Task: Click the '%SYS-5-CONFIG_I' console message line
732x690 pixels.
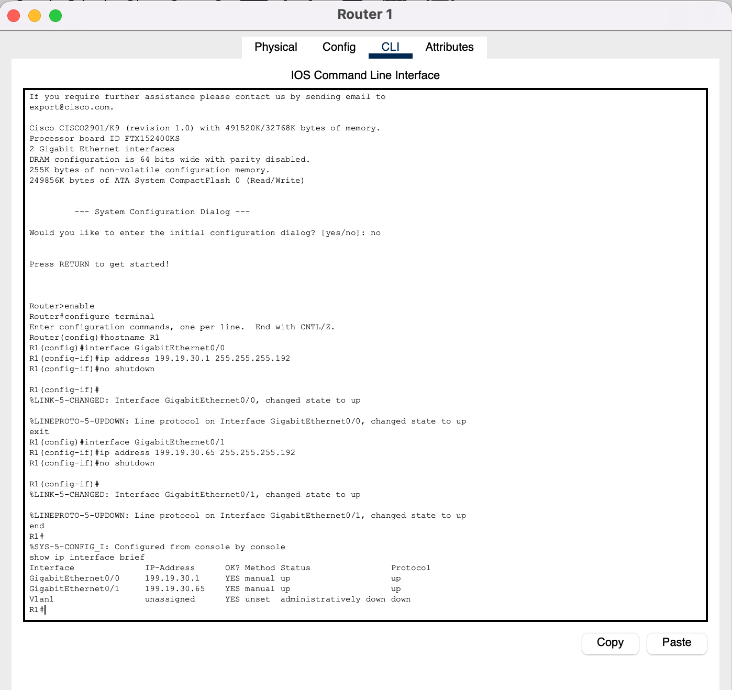Action: click(x=157, y=547)
